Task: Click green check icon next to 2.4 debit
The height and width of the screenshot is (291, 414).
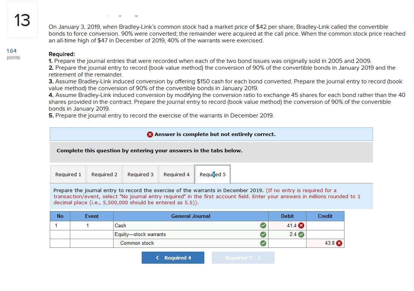Action: 301,235
